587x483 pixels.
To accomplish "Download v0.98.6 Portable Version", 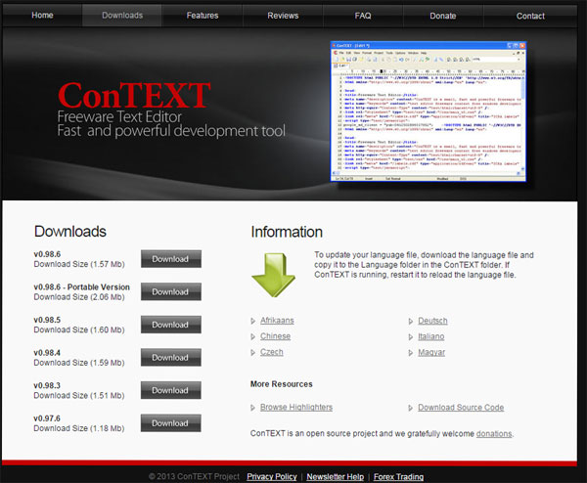I will click(x=170, y=291).
